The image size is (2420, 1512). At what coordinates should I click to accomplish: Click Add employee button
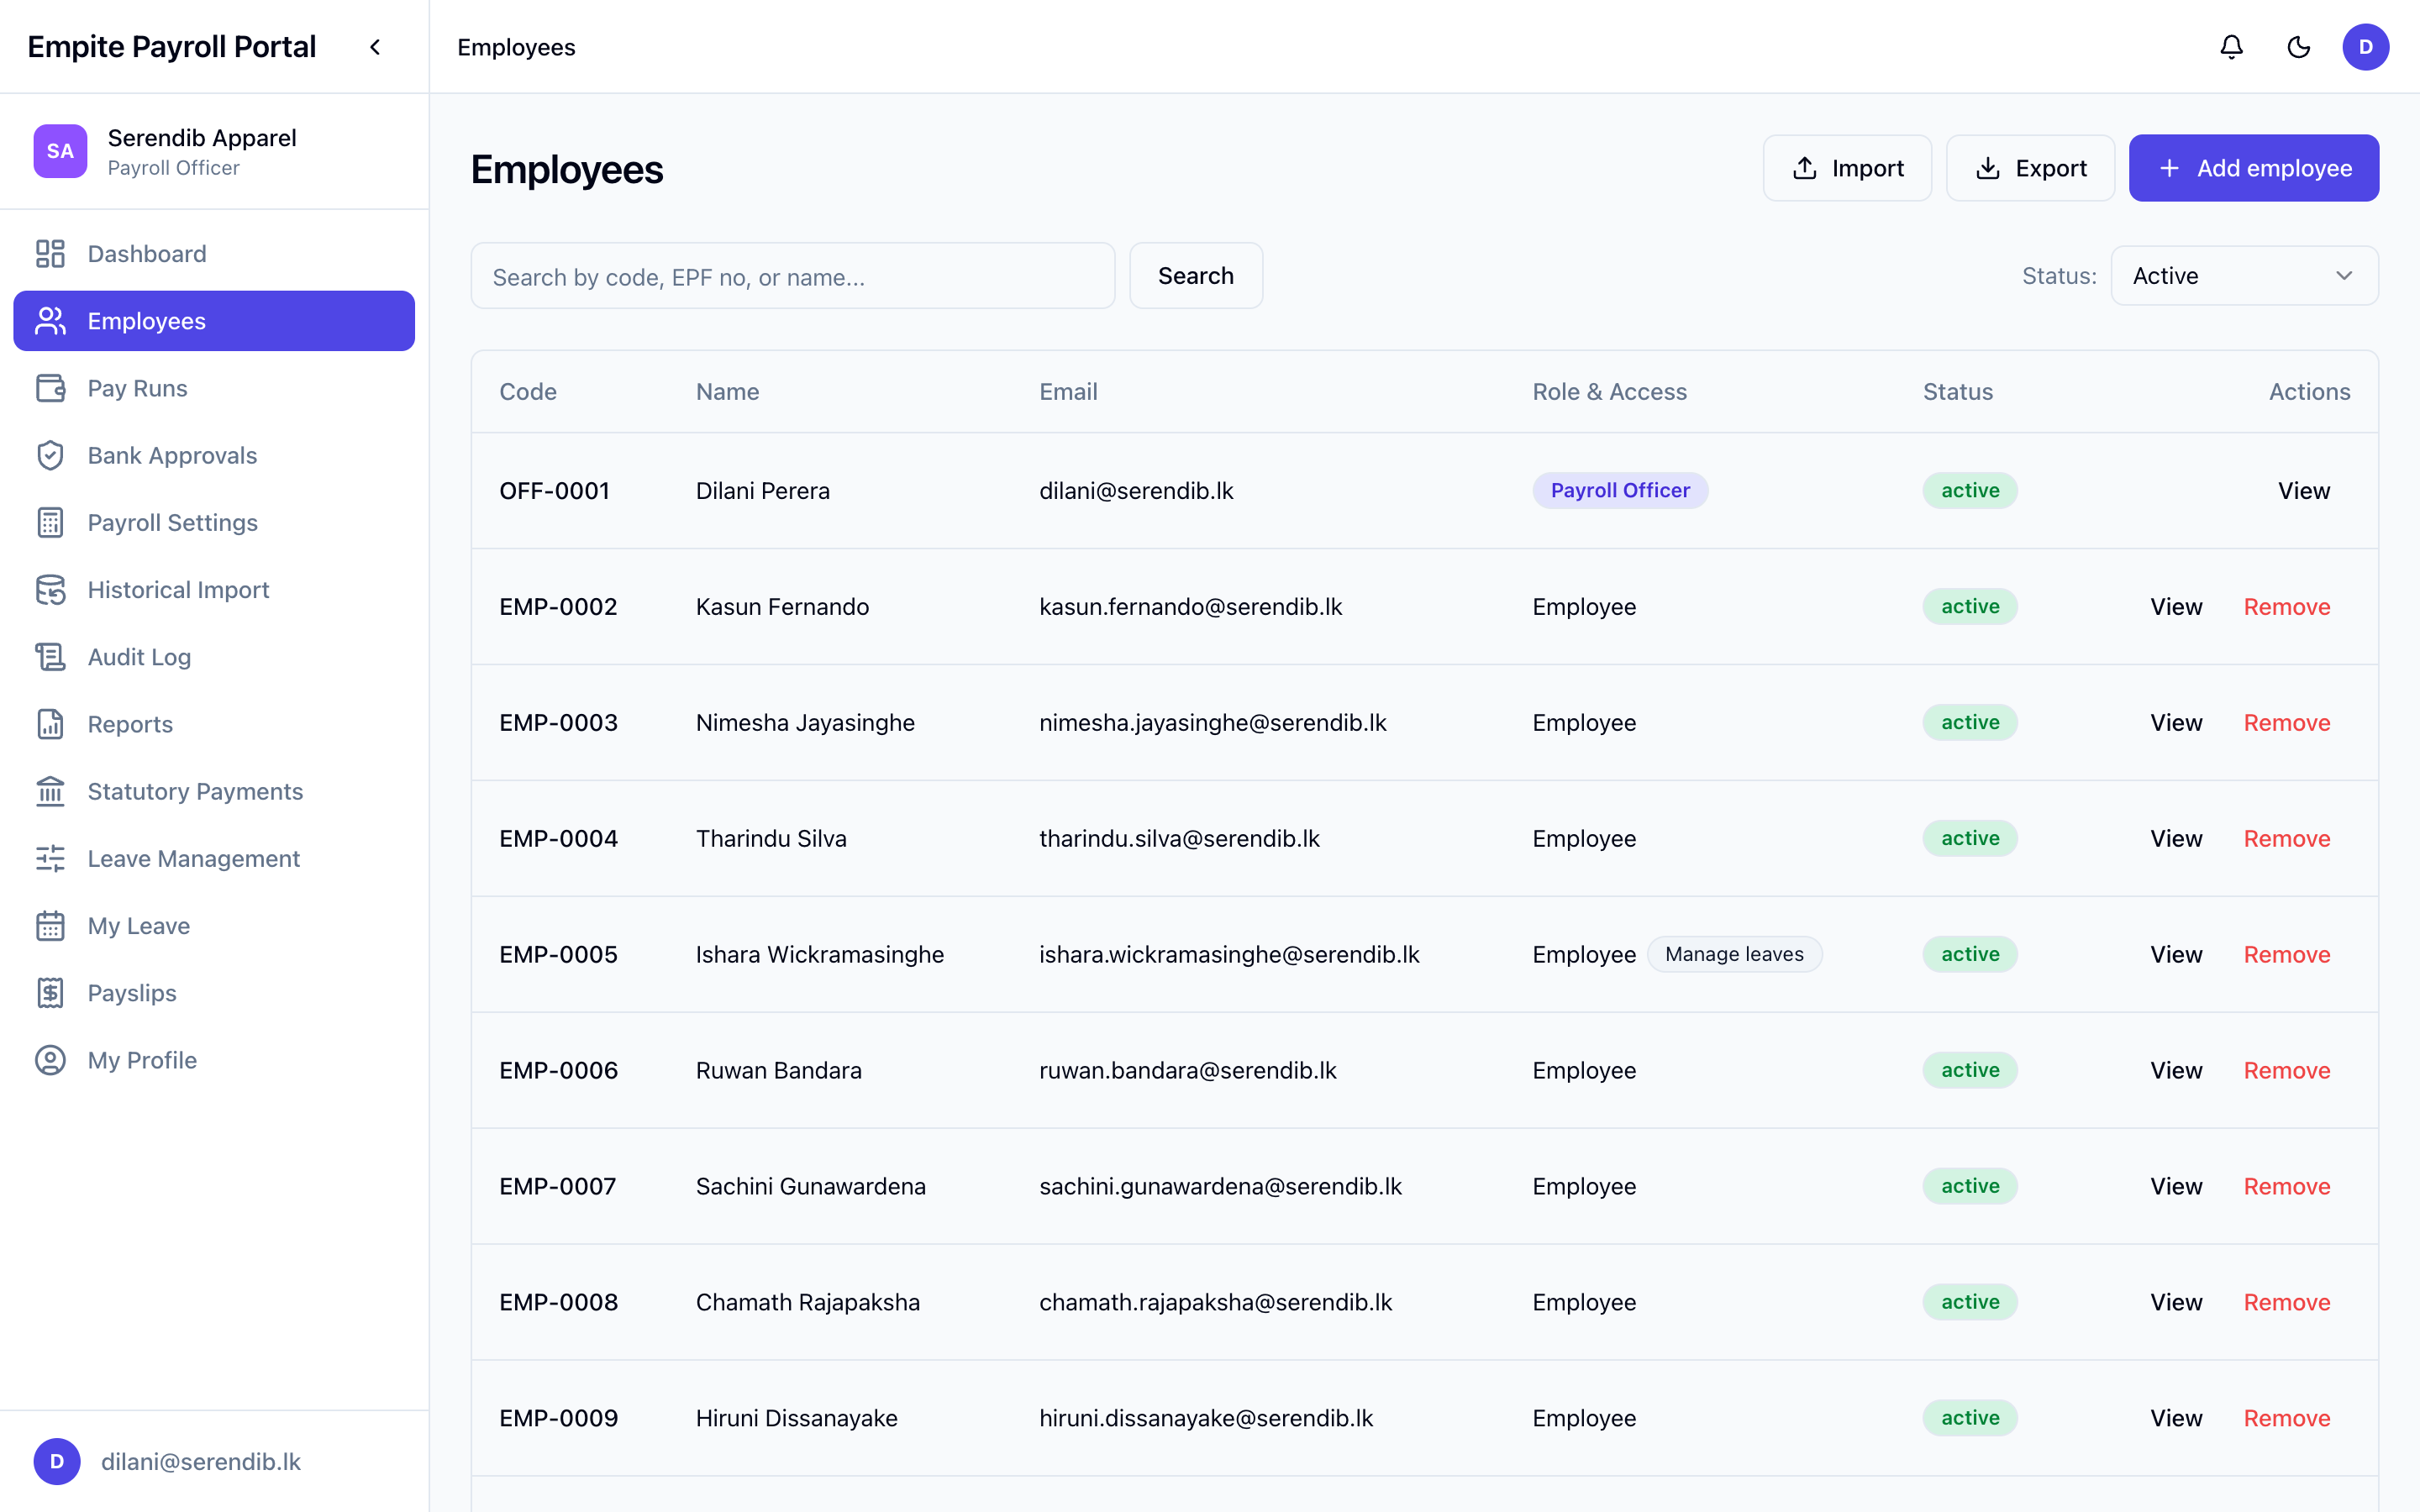pos(2253,168)
